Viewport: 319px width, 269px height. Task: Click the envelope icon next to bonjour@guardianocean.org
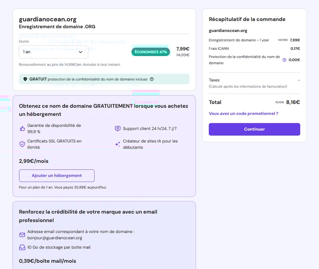[x=22, y=235]
